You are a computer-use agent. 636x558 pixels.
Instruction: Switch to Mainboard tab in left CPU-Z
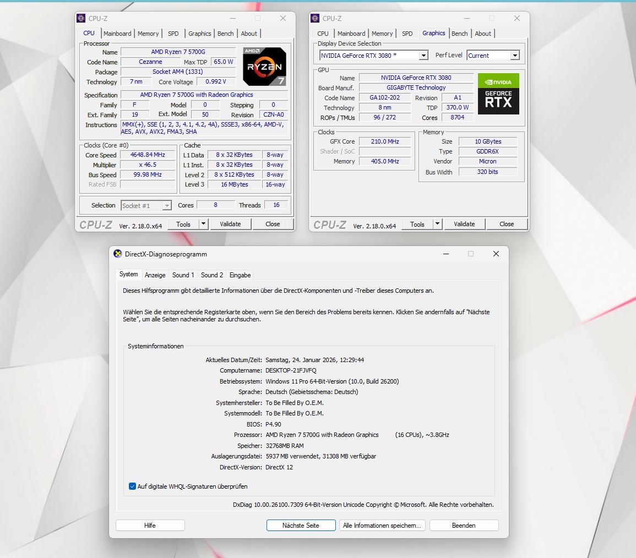coord(117,34)
